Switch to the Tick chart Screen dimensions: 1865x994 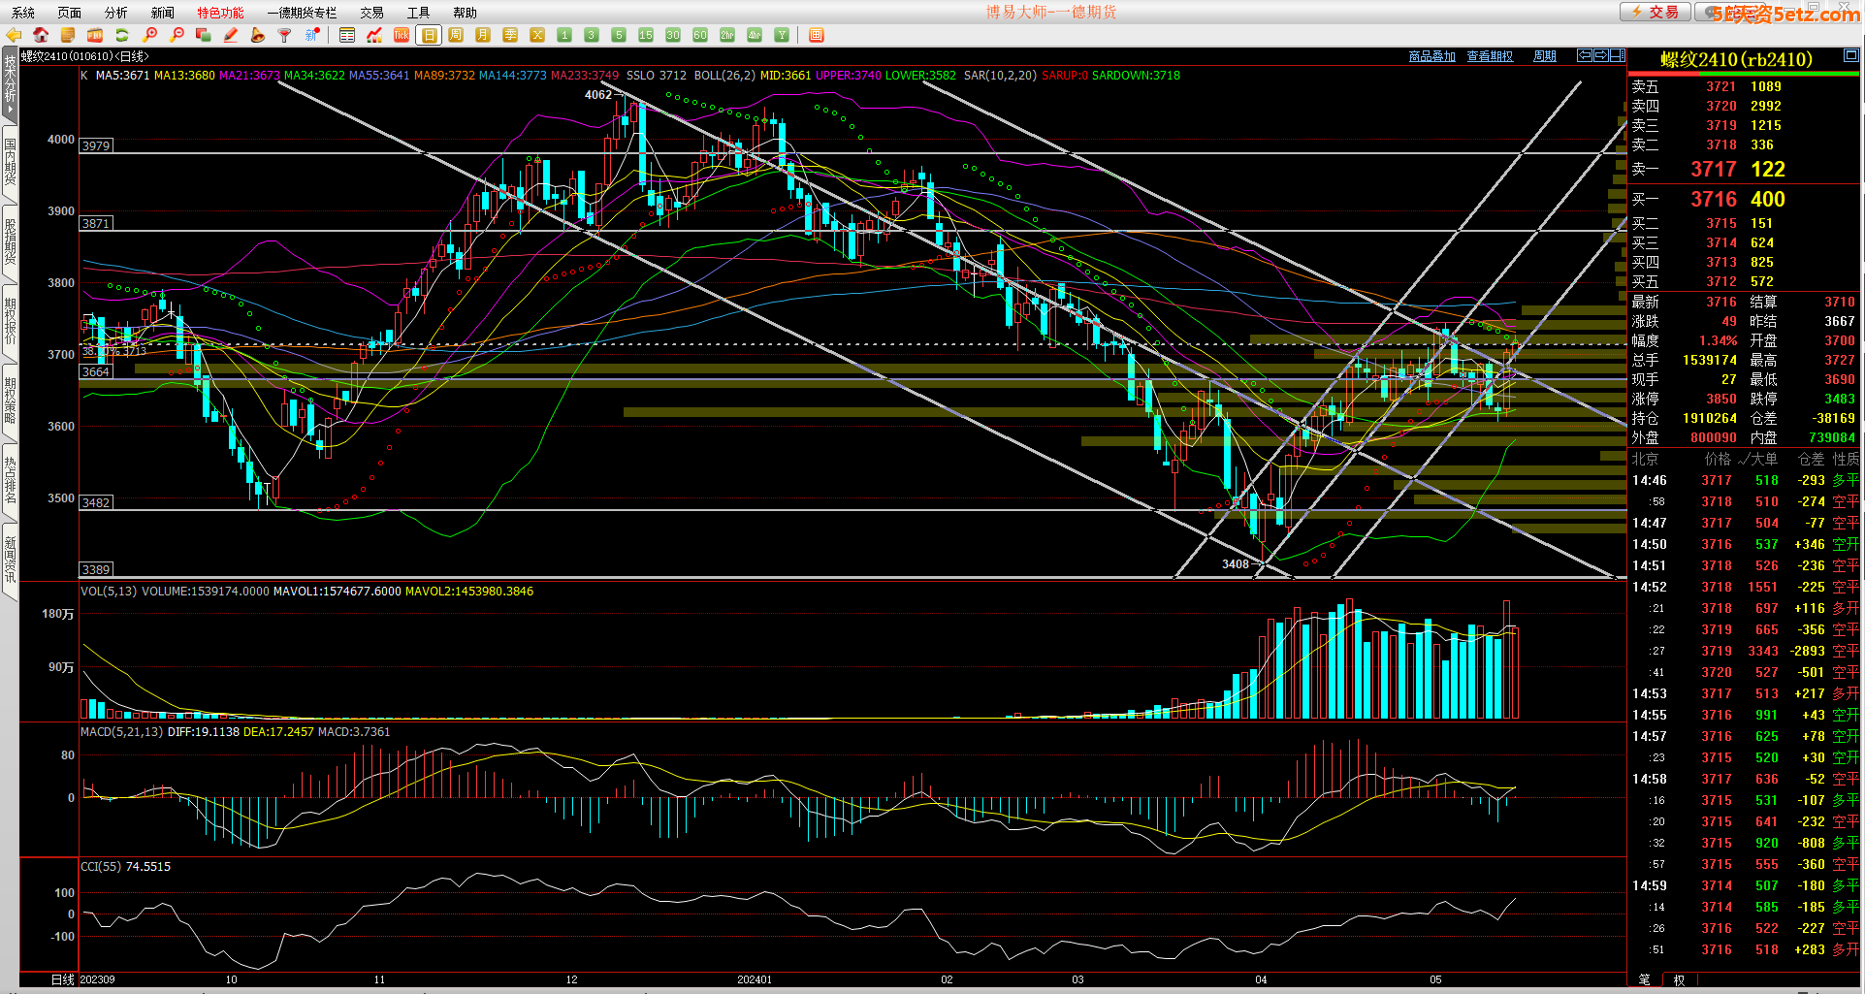[402, 35]
